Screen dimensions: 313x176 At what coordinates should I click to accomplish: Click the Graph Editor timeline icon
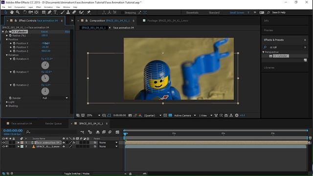(117, 132)
